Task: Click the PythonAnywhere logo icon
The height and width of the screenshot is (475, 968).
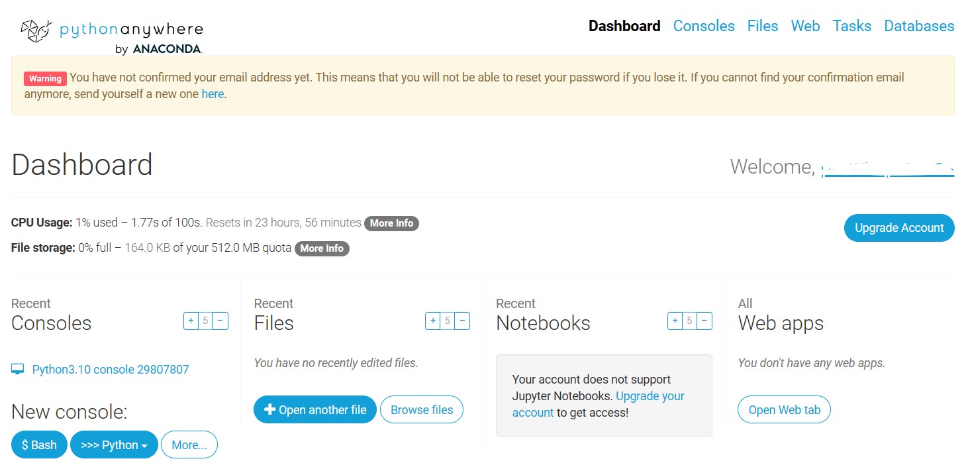Action: [x=36, y=31]
